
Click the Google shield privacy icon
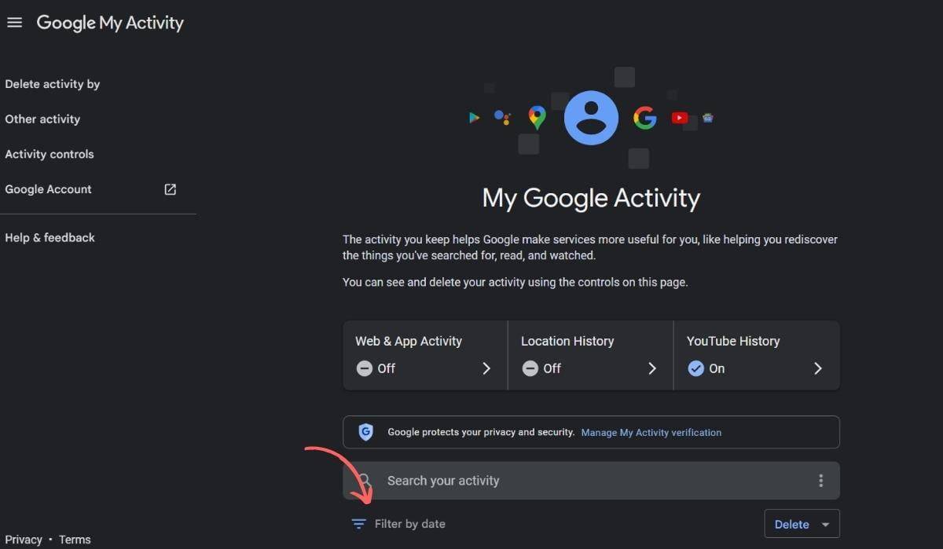(x=365, y=432)
